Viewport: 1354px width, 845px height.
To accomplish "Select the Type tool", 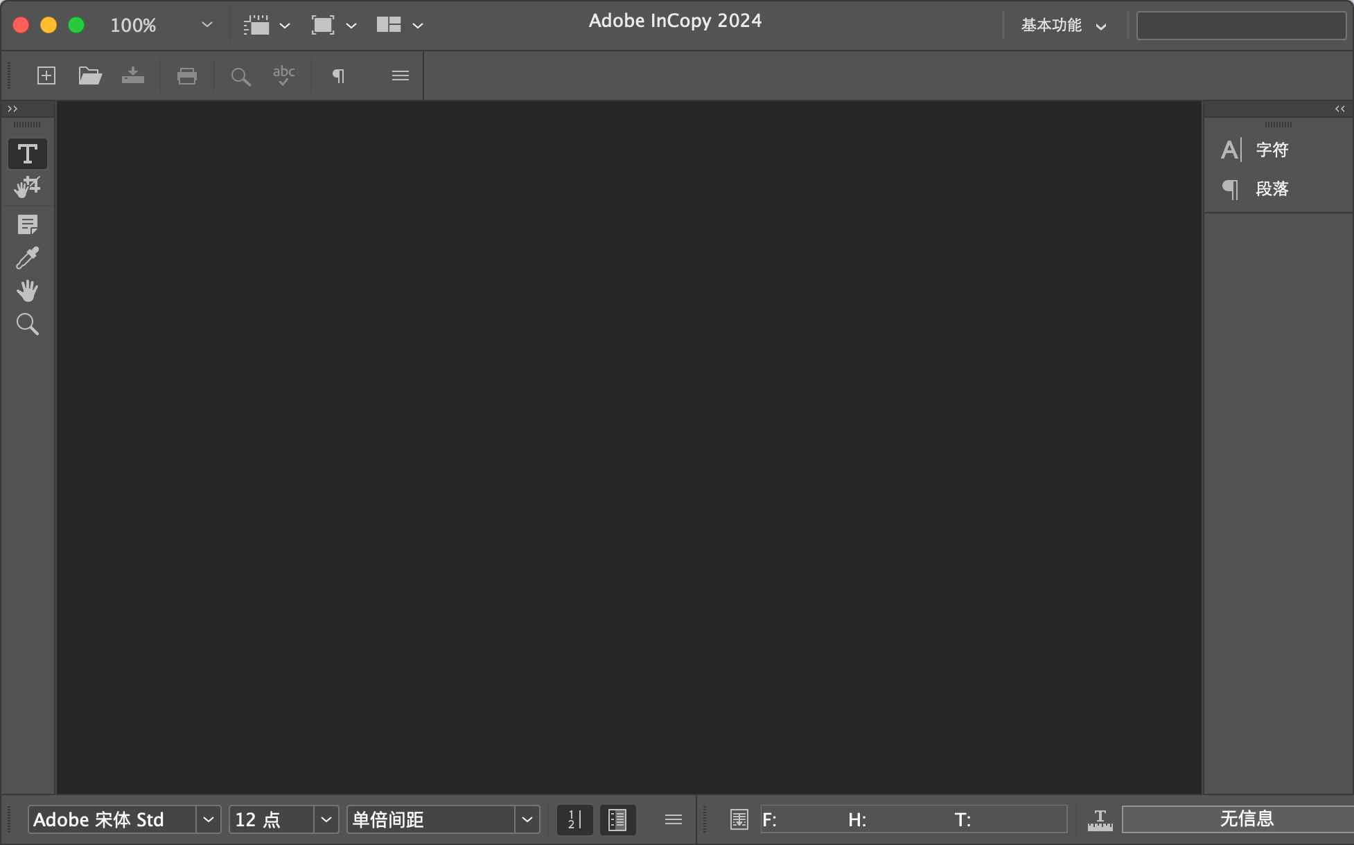I will coord(28,154).
